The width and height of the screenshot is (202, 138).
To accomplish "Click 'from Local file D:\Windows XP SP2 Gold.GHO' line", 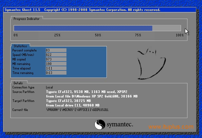I will coord(92,96).
